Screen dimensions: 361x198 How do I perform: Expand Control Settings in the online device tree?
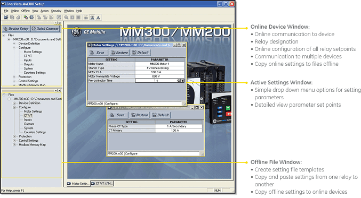point(14,81)
